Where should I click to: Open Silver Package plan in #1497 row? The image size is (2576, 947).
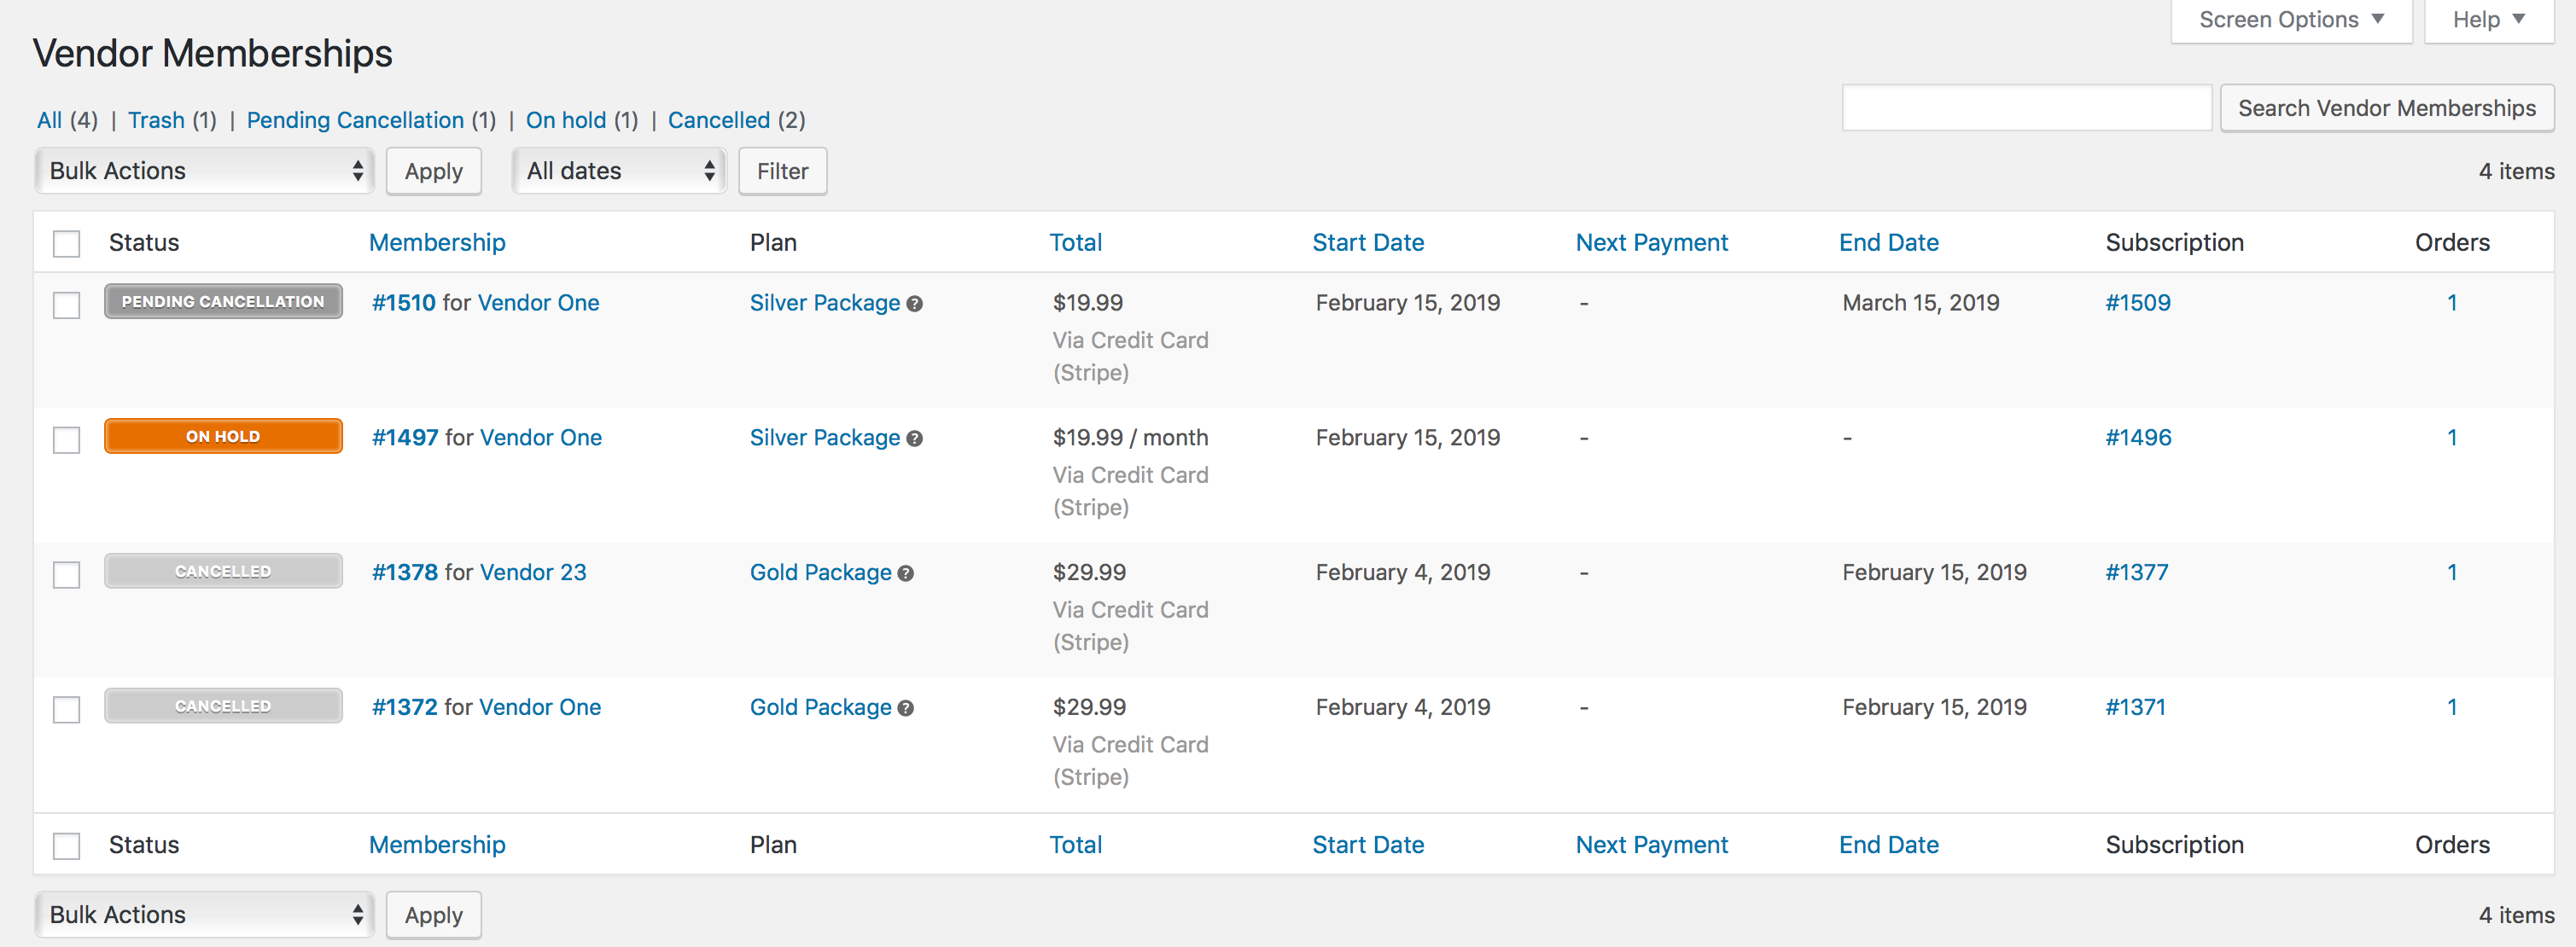825,438
